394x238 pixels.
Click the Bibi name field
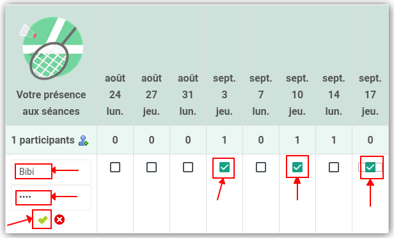[51, 172]
